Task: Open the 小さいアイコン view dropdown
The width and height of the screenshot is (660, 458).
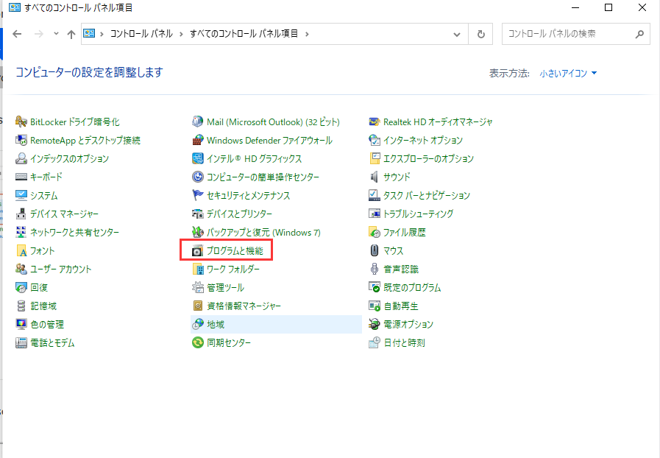Action: (x=568, y=73)
